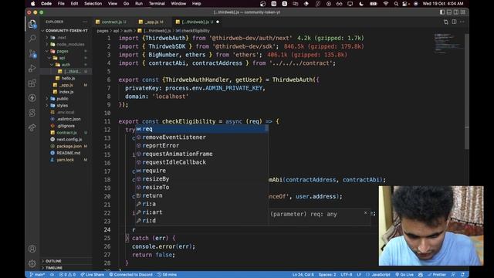Expand the node_modules folder
This screenshot has height=278, width=494.
point(67,45)
